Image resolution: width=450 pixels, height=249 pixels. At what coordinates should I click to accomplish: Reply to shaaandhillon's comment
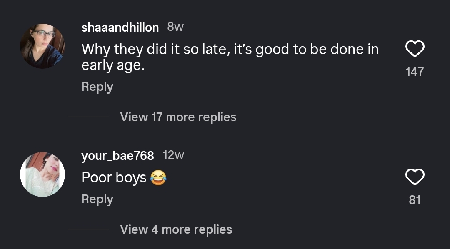(97, 87)
